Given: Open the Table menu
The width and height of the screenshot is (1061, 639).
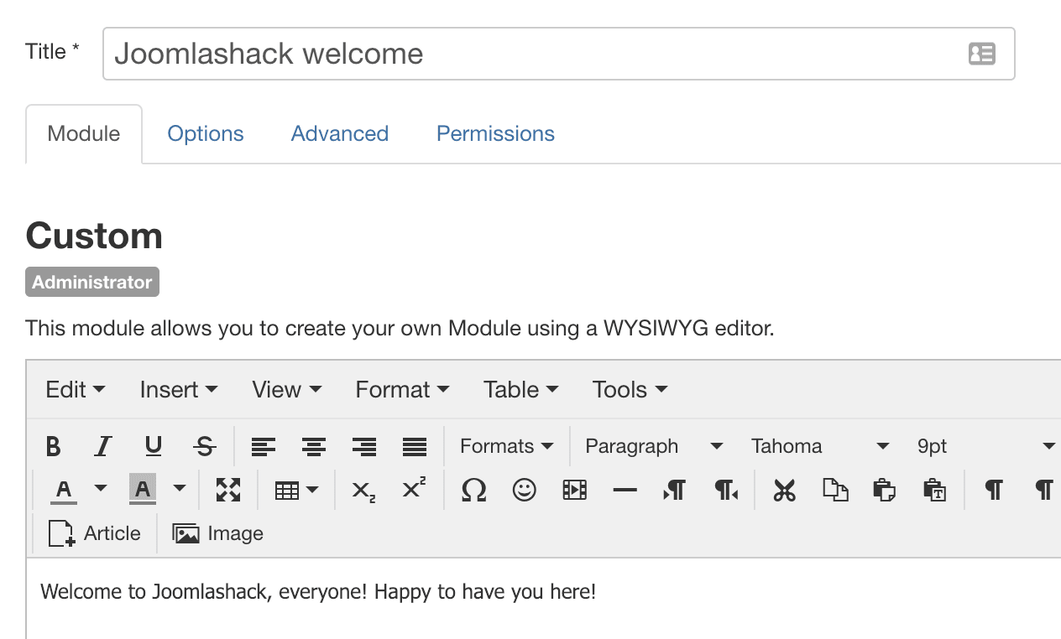Looking at the screenshot, I should [521, 389].
